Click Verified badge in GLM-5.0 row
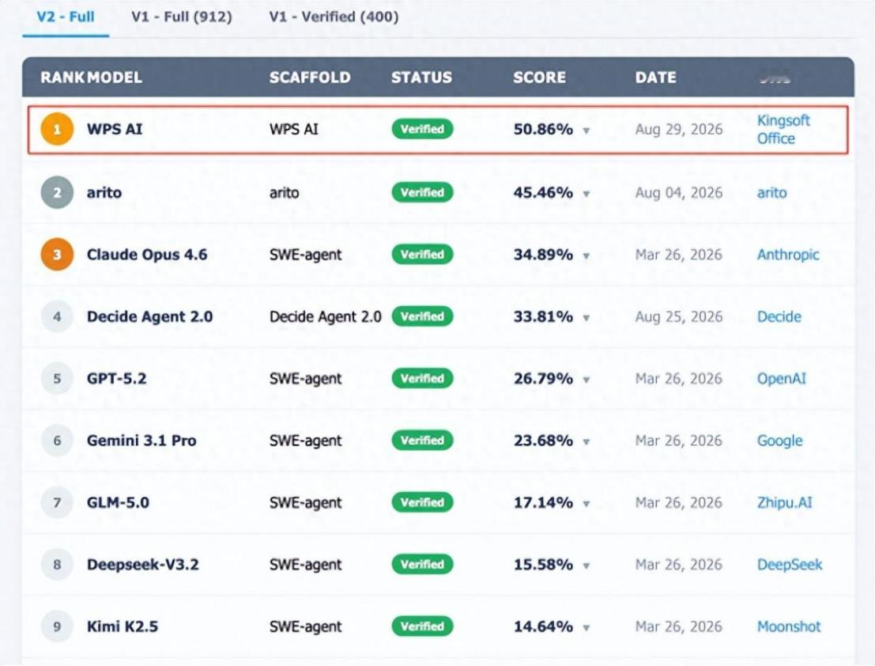This screenshot has height=666, width=875. pyautogui.click(x=422, y=502)
